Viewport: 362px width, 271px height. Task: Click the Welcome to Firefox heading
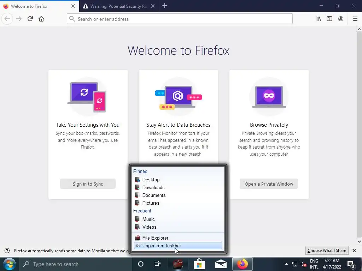[x=179, y=50]
